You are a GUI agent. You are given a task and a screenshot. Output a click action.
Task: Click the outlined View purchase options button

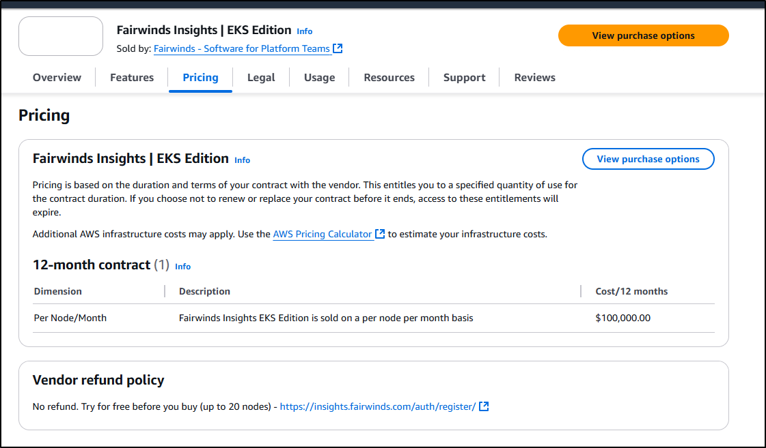[x=648, y=159]
